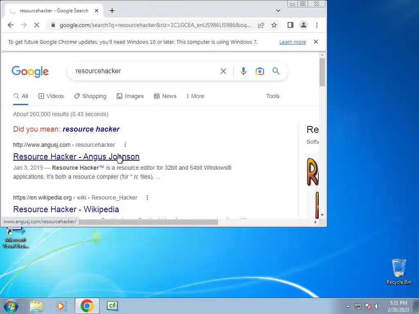Switch to the Videos tab
Viewport: 419px width, 314px height.
coord(51,96)
